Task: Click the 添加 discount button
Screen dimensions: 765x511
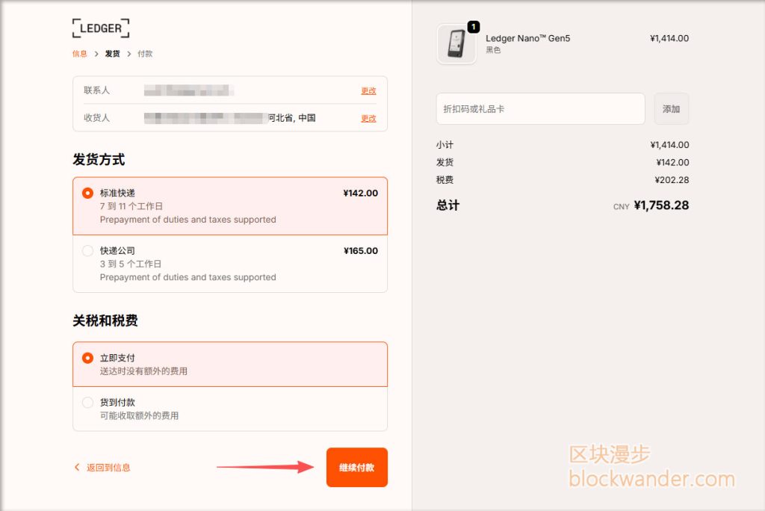Action: tap(671, 109)
